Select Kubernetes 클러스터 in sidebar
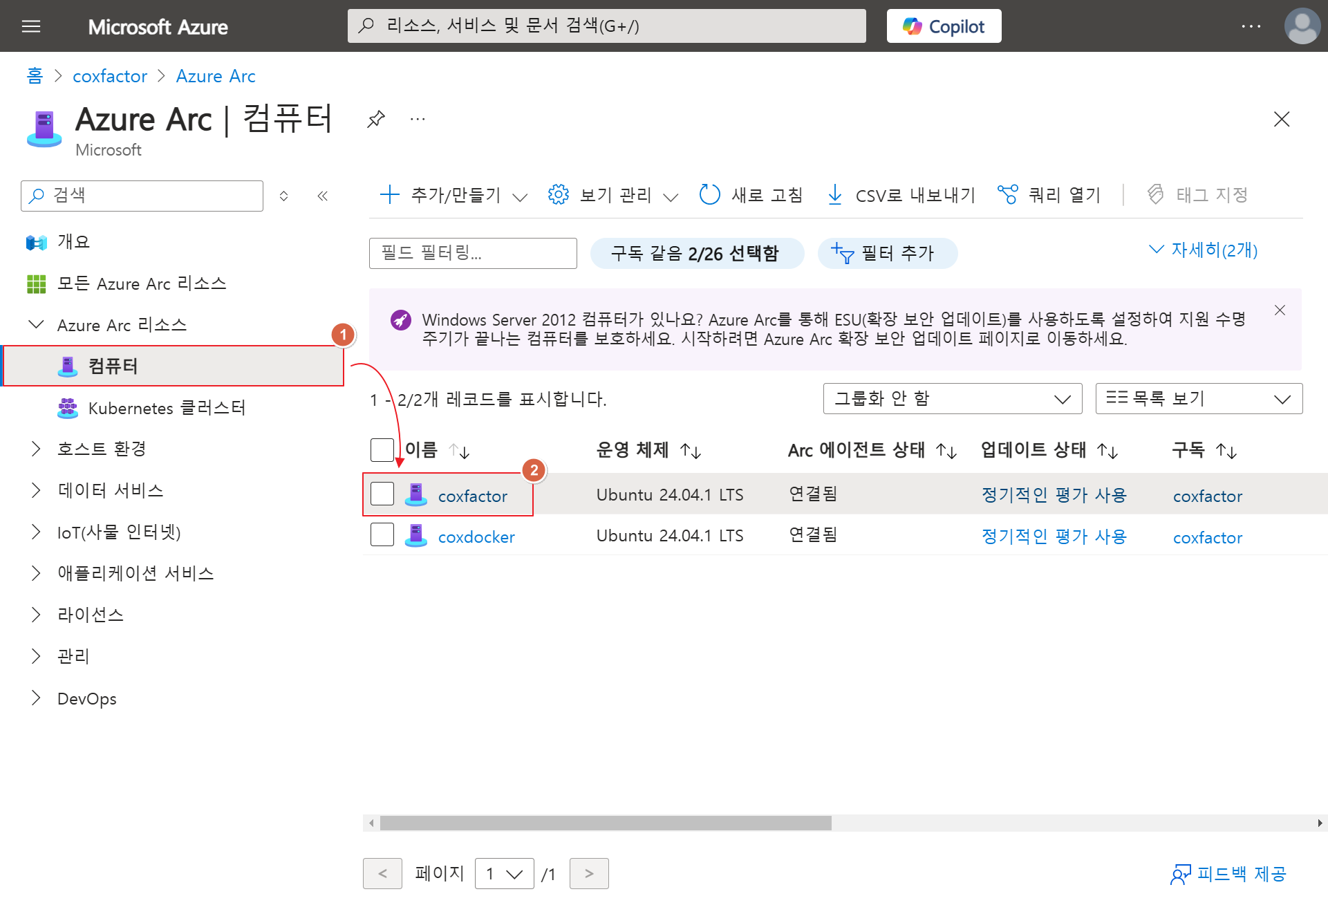This screenshot has height=914, width=1328. tap(166, 408)
